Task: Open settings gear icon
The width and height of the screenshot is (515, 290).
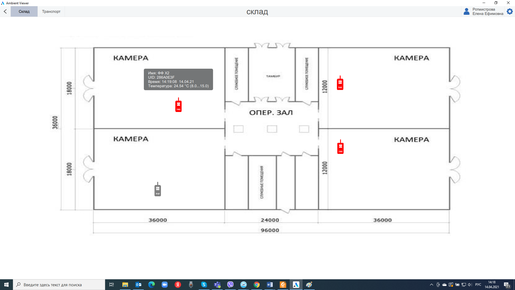Action: pyautogui.click(x=510, y=12)
